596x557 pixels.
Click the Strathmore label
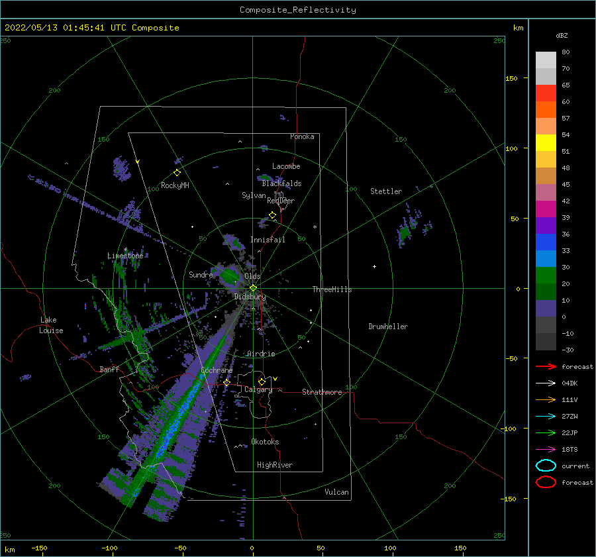coord(322,392)
